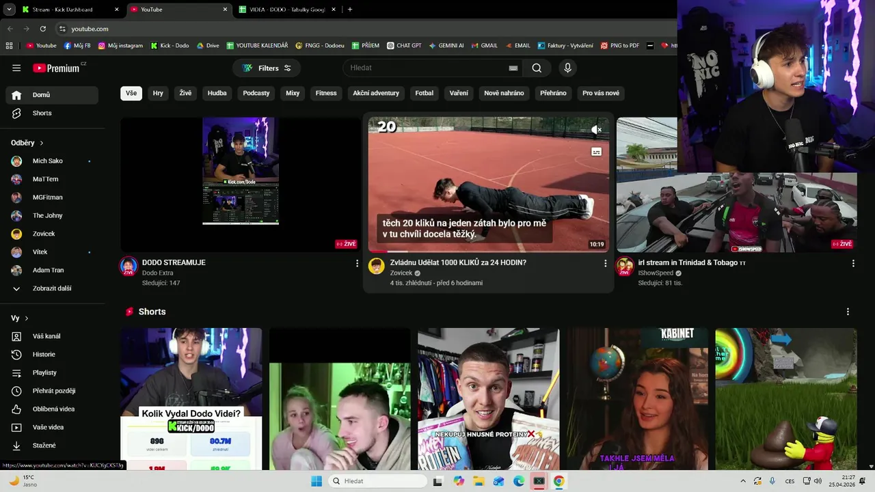Open Historie clock icon
The height and width of the screenshot is (492, 875).
[16, 355]
